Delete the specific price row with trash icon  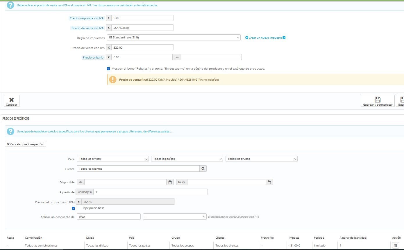pyautogui.click(x=395, y=245)
